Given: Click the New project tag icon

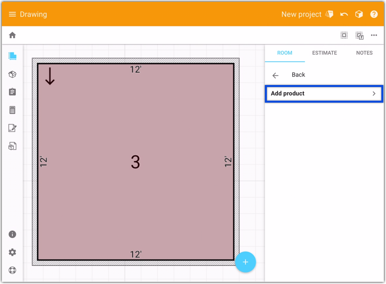Looking at the screenshot, I should [329, 14].
